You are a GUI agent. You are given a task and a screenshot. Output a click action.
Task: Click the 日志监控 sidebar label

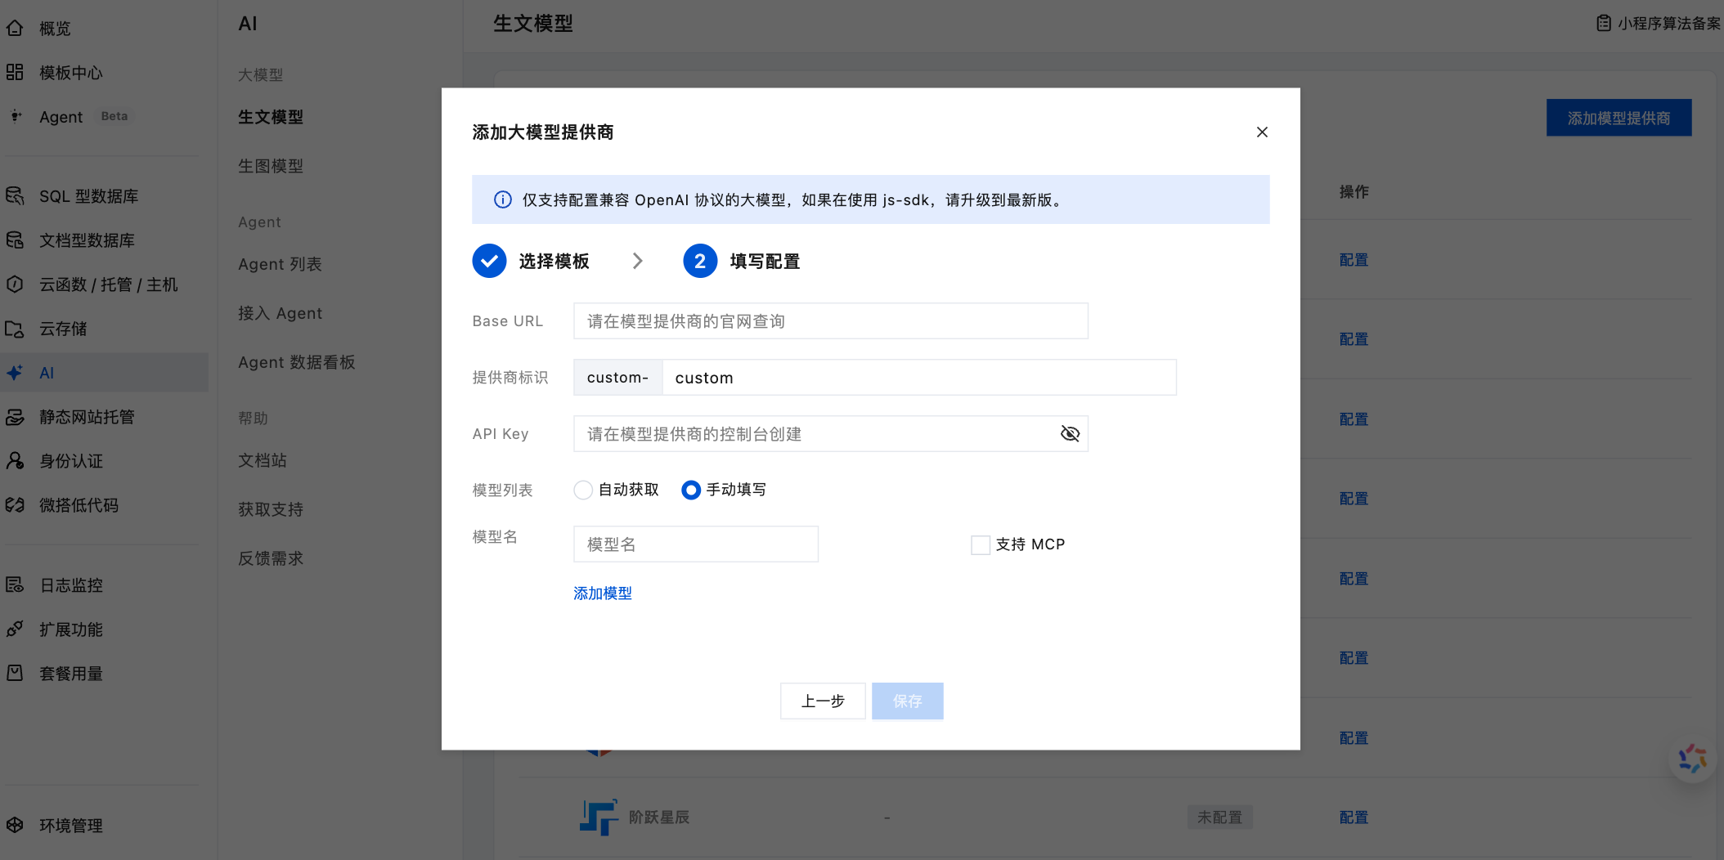tap(71, 585)
